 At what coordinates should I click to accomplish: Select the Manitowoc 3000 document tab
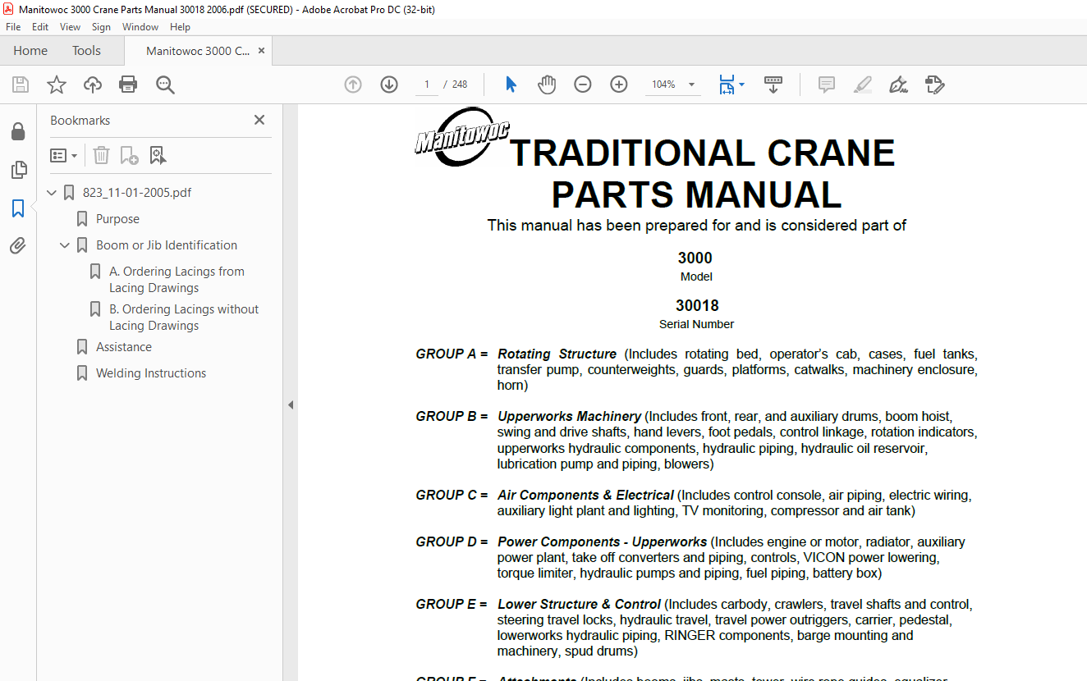[x=198, y=51]
